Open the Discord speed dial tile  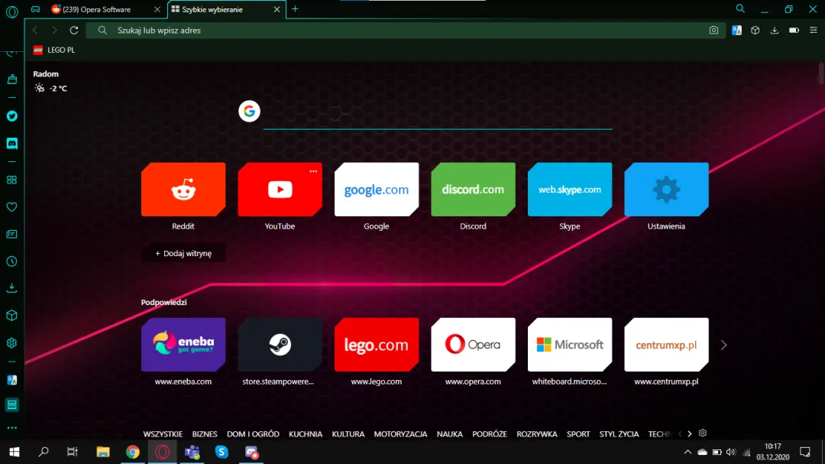(x=473, y=189)
